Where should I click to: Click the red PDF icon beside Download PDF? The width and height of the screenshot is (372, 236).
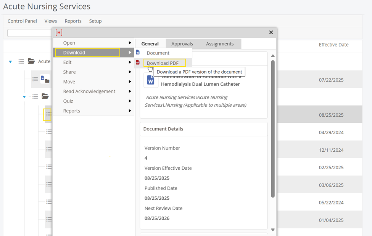(138, 63)
